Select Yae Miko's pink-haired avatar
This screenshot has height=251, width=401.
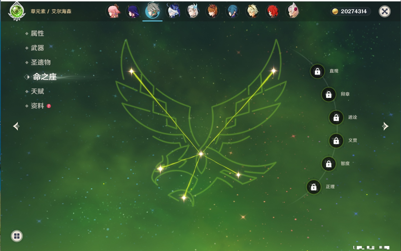(113, 11)
